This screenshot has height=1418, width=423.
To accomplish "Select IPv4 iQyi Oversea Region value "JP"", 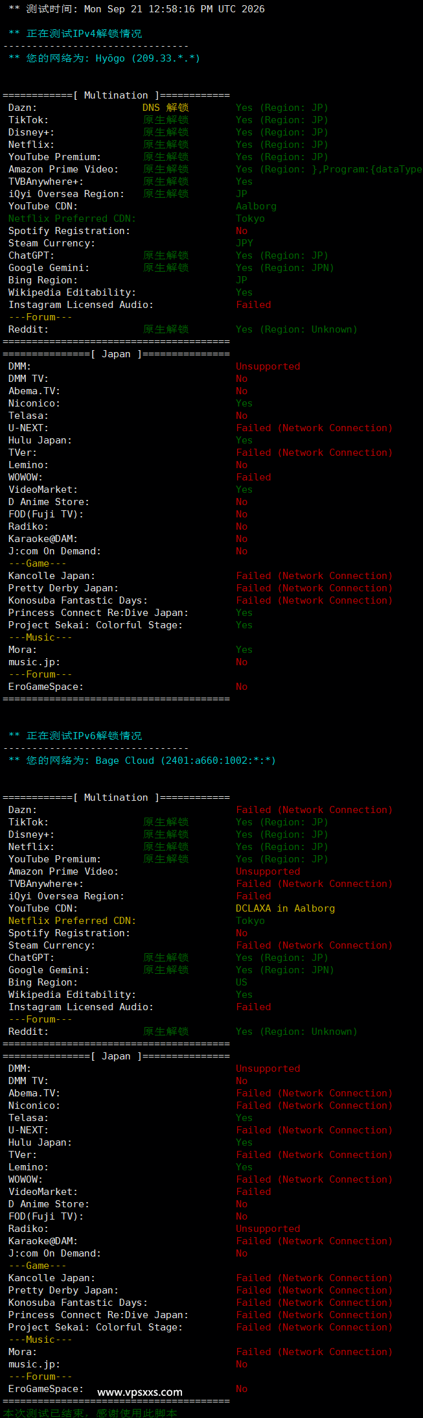I will 242,194.
